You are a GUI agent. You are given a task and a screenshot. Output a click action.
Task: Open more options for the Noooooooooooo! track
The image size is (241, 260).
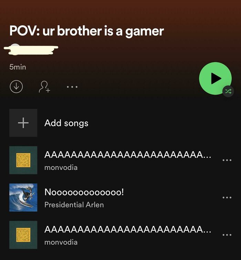[x=227, y=198]
